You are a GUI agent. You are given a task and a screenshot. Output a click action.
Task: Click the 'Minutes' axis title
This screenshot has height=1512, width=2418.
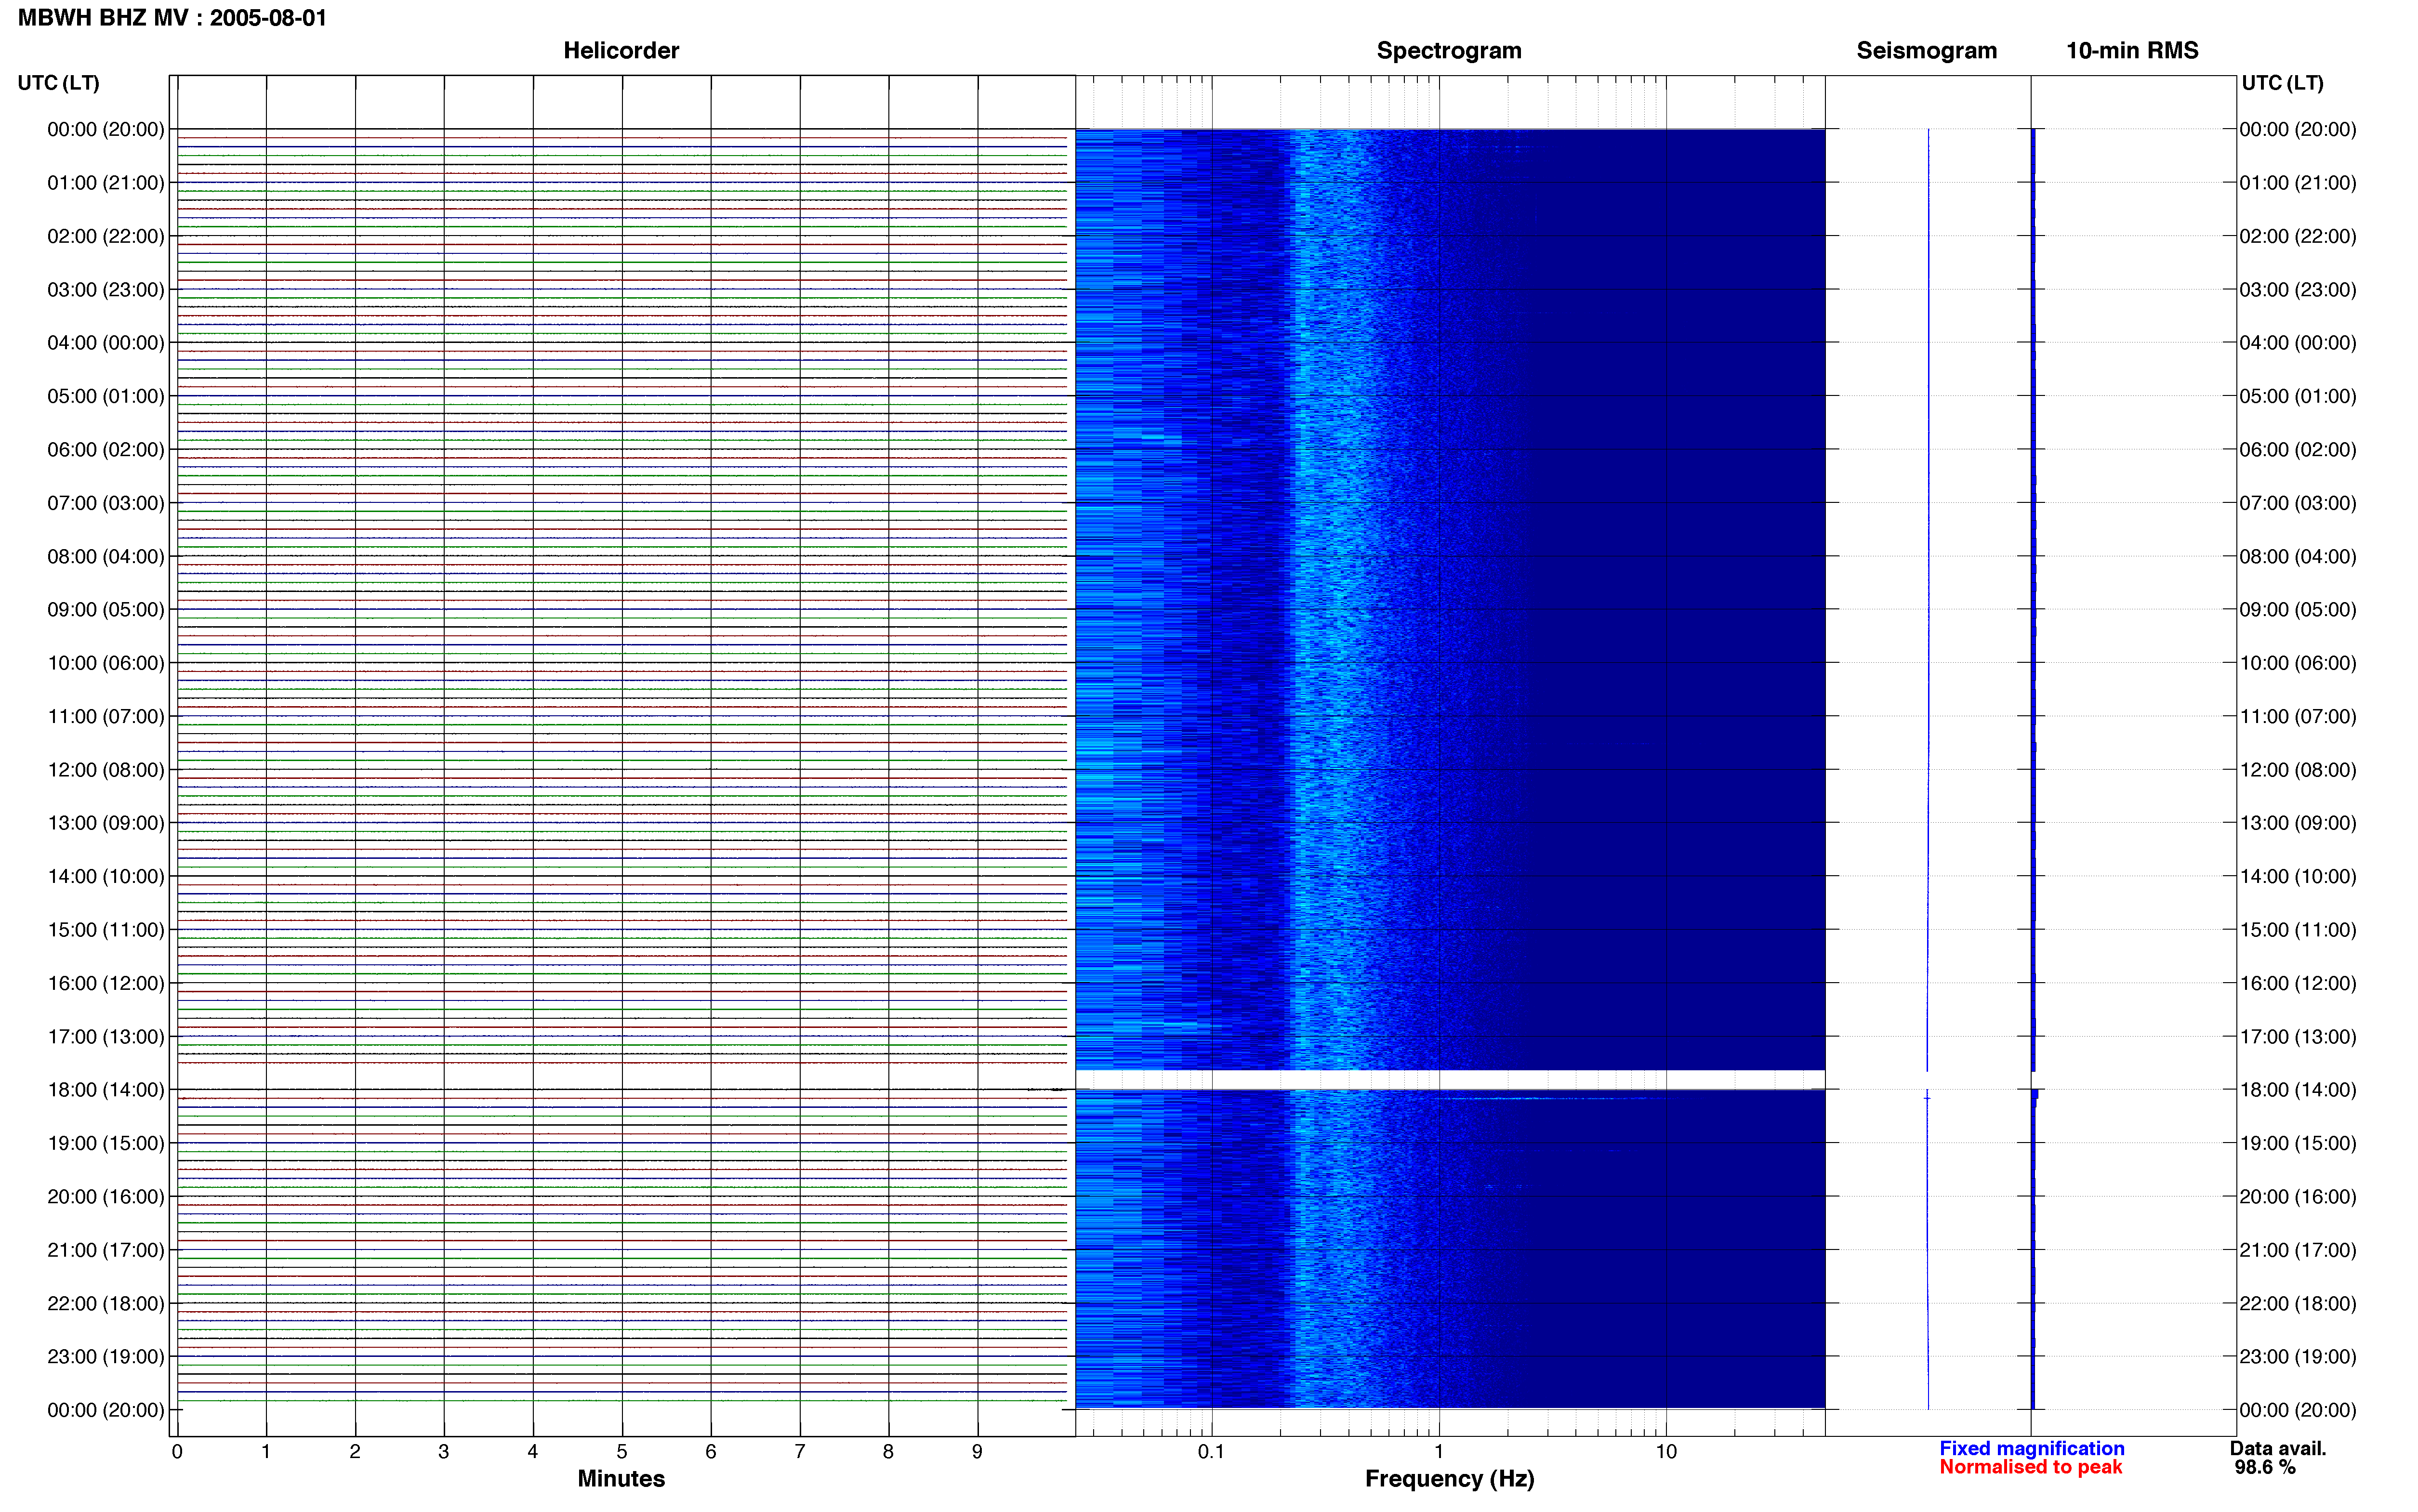tap(621, 1479)
